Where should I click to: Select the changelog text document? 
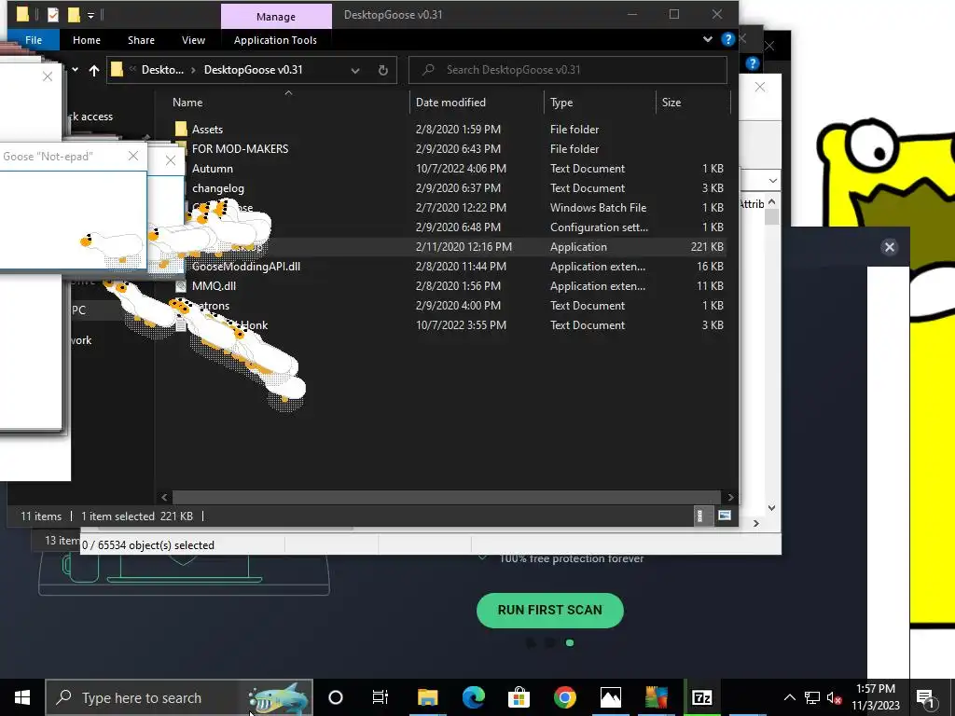click(x=218, y=188)
